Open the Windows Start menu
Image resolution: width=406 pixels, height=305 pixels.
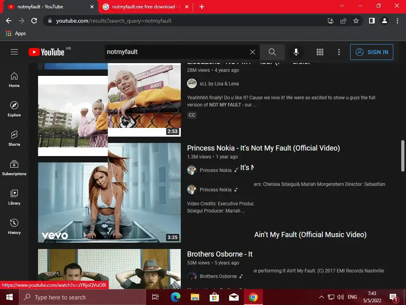(10, 297)
